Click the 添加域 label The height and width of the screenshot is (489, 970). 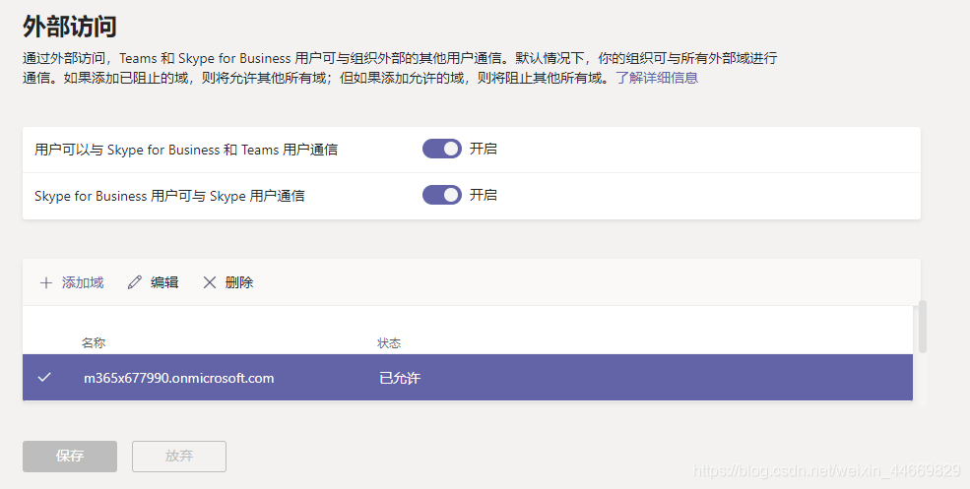(x=83, y=282)
